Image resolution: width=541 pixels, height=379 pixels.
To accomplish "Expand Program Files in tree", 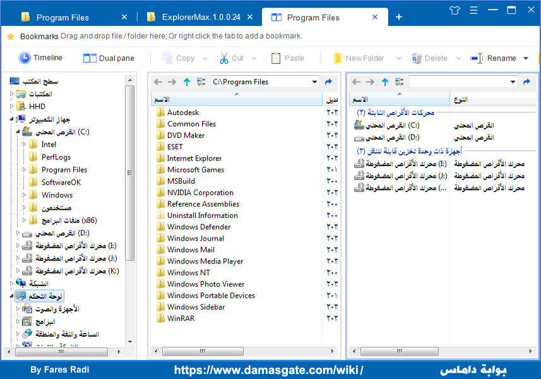I will (24, 169).
